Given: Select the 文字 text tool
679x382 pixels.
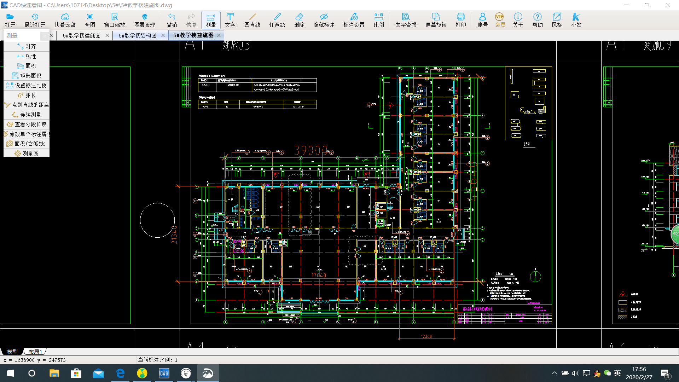Looking at the screenshot, I should point(230,20).
